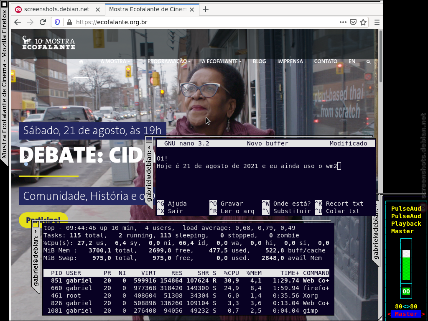Click the 10ª Mostra Ecofalante logo
The image size is (428, 321).
48,43
